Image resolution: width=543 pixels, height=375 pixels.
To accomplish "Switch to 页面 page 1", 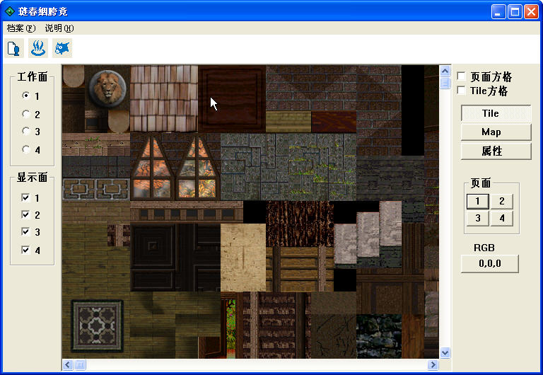I will [477, 201].
